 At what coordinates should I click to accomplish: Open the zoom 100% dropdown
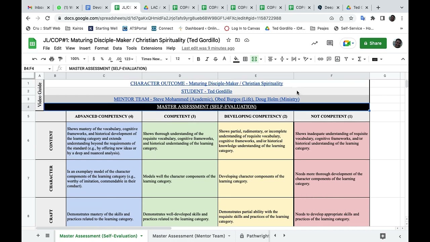tap(78, 59)
